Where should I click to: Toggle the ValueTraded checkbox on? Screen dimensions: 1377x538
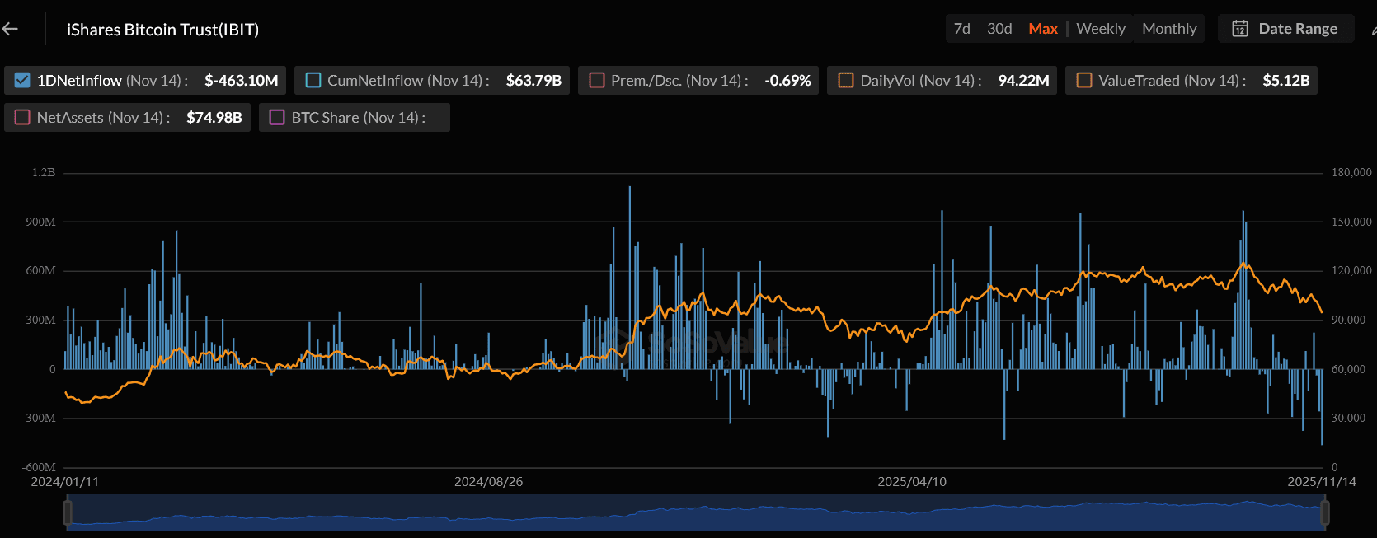[x=1084, y=81]
